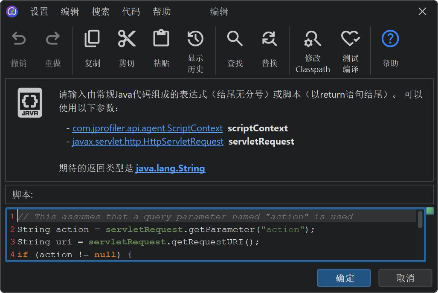Open the com.jprofiler.api.agent.ScriptContext link
438x293 pixels.
148,128
